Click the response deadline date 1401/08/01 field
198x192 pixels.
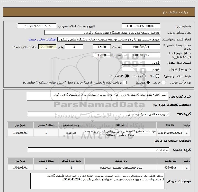[141, 47]
